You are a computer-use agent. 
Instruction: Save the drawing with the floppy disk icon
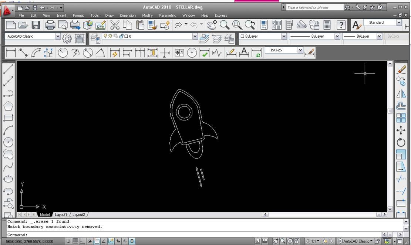coord(36,25)
